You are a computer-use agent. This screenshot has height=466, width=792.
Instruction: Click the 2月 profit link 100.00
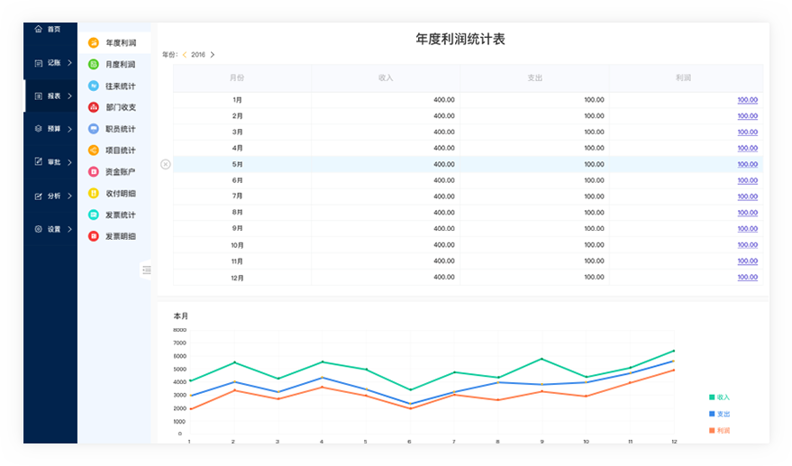coord(748,116)
